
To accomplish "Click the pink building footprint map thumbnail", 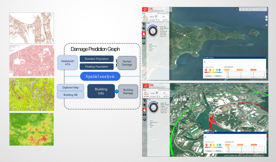I will point(32,61).
